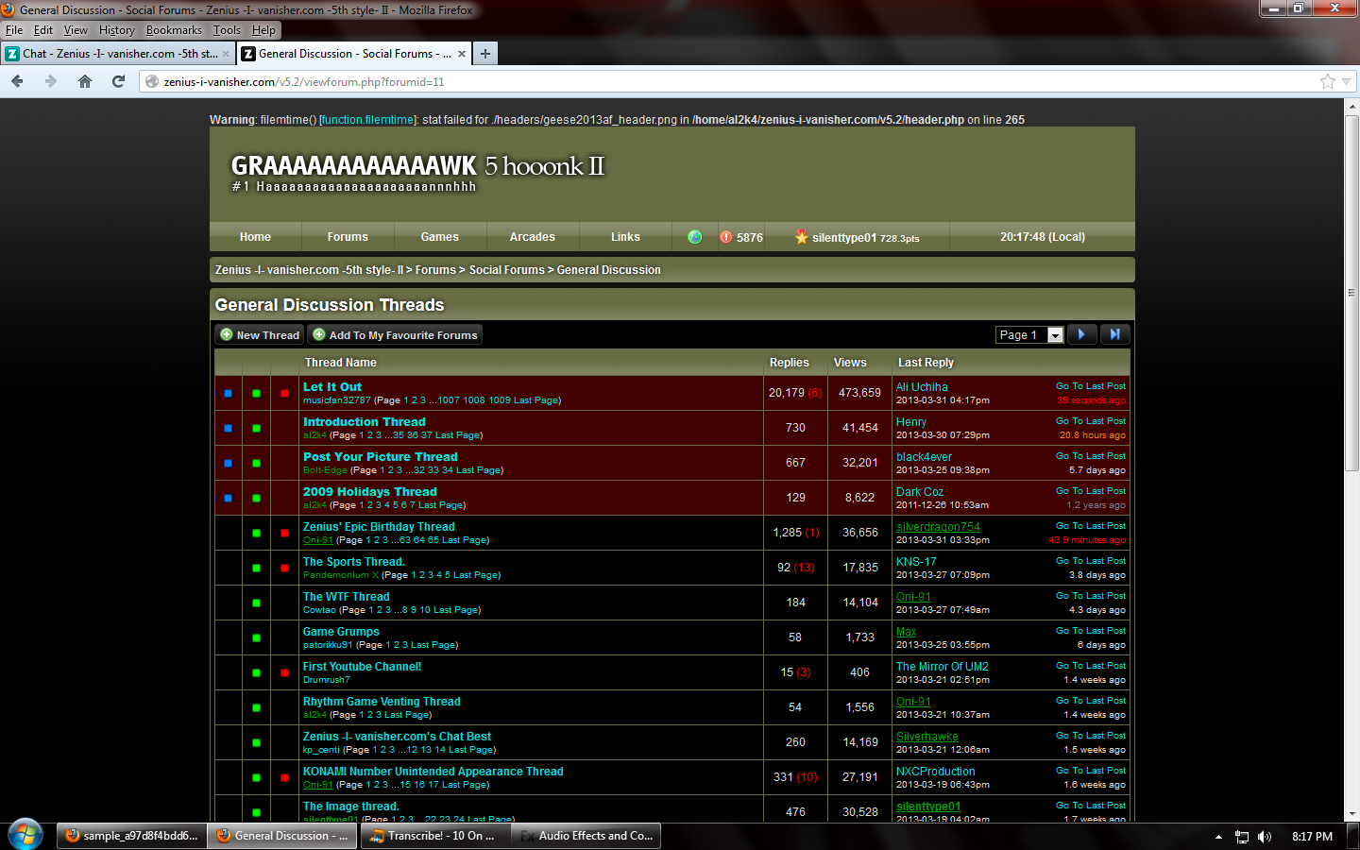This screenshot has height=850, width=1360.
Task: Click the browser forward arrow
Action: point(51,81)
